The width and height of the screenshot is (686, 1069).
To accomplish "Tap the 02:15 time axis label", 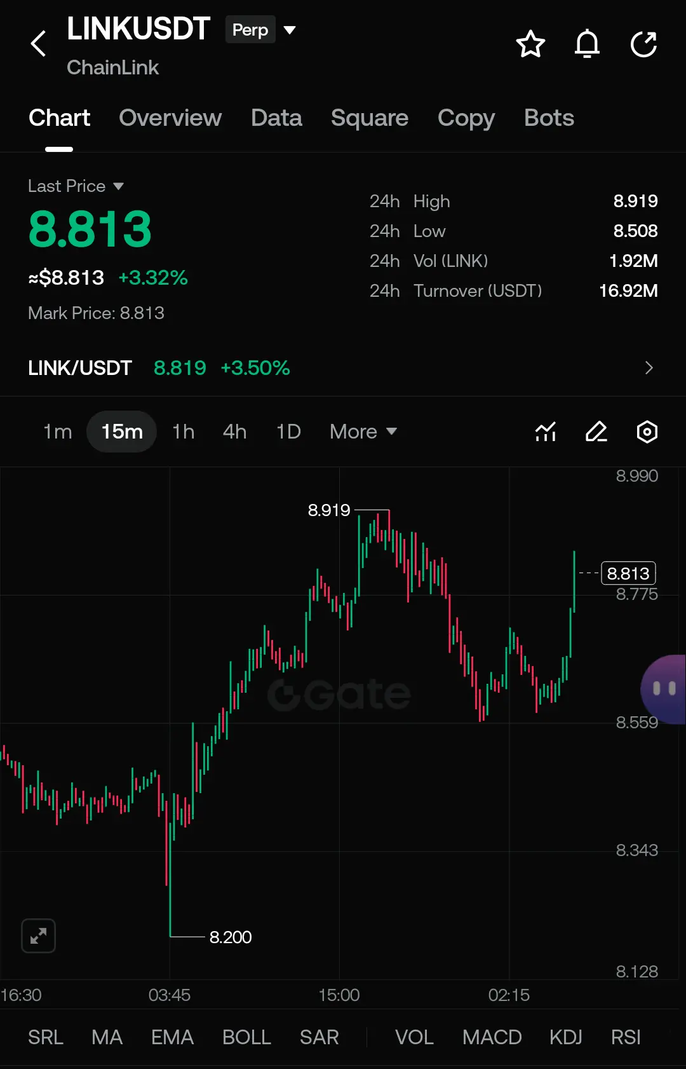I will click(509, 995).
